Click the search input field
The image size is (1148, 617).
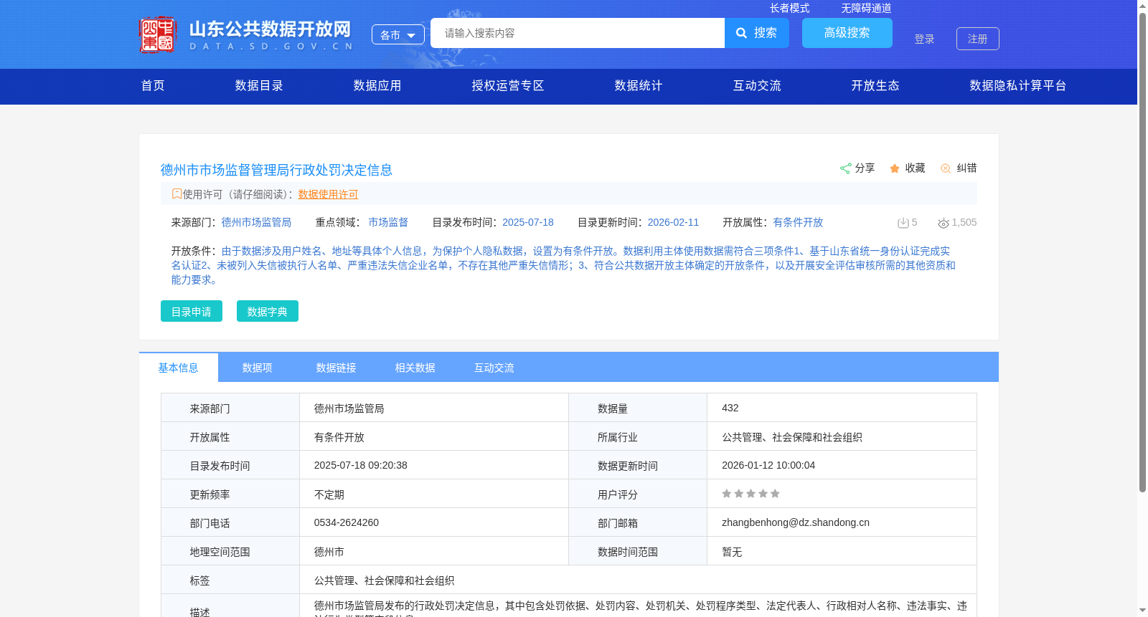tap(578, 33)
